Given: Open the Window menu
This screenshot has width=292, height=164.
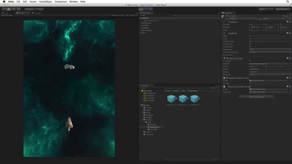Looking at the screenshot, I should point(73,1).
